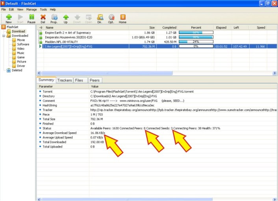278x201 pixels.
Task: Open the Manage menu
Action: pyautogui.click(x=32, y=9)
